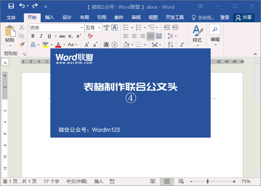
Task: Click the Ribbon Display Options icon
Action: [x=201, y=6]
